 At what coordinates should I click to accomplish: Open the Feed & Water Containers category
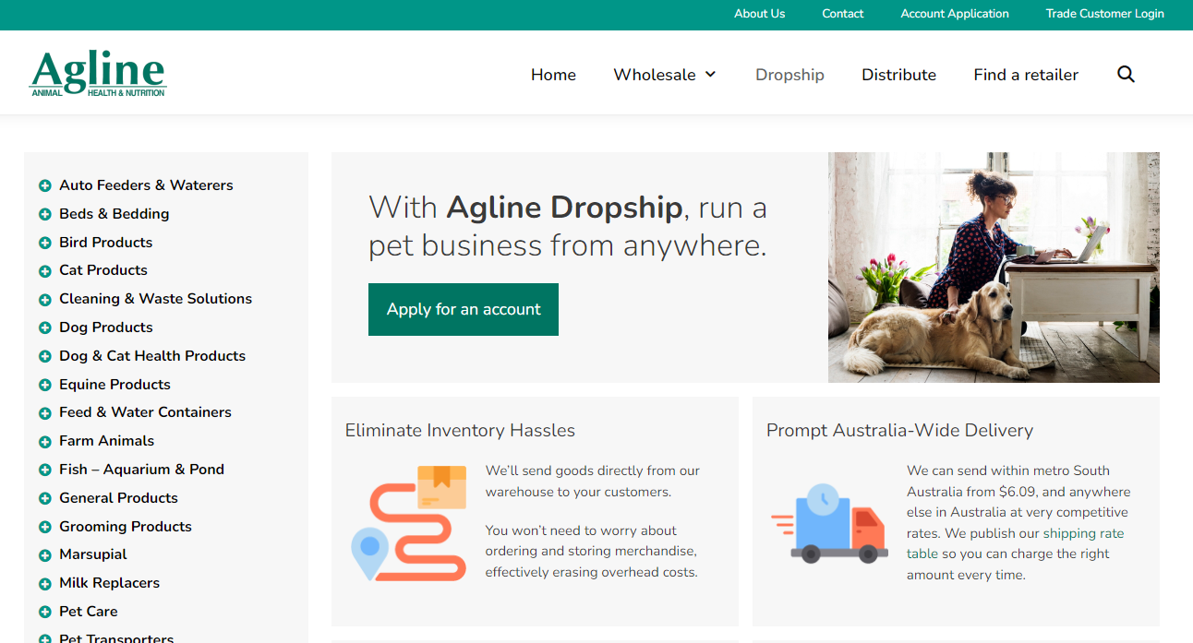click(x=145, y=412)
